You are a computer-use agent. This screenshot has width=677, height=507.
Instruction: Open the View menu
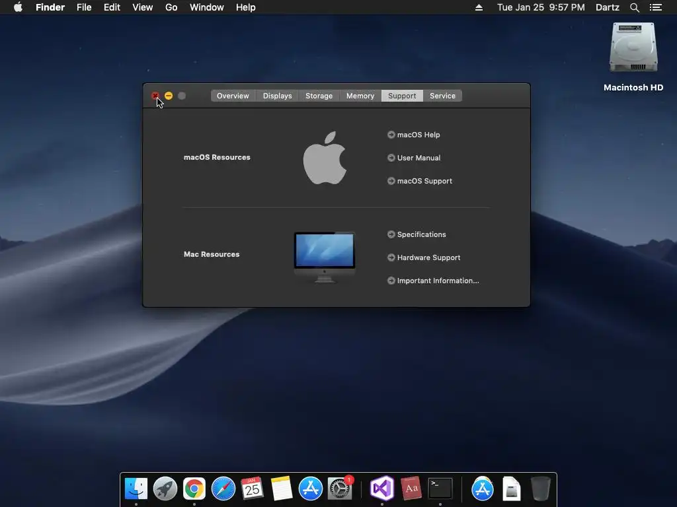pos(143,7)
